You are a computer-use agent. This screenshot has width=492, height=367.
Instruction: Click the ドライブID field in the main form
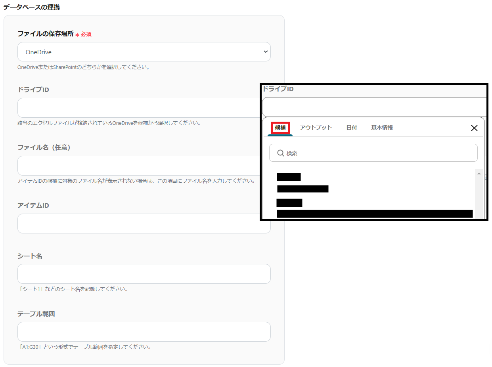[x=139, y=108]
